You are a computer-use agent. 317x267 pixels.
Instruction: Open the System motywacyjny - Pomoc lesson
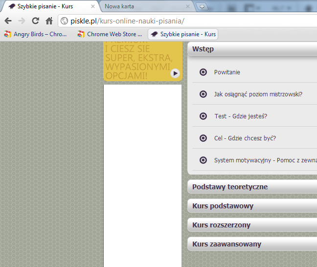pyautogui.click(x=266, y=160)
